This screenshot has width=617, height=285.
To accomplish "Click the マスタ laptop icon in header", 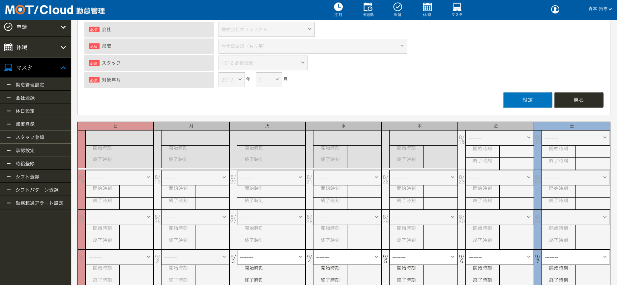I will (x=457, y=7).
